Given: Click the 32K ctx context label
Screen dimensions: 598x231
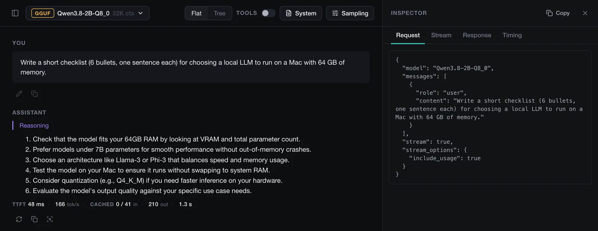Looking at the screenshot, I should [123, 13].
